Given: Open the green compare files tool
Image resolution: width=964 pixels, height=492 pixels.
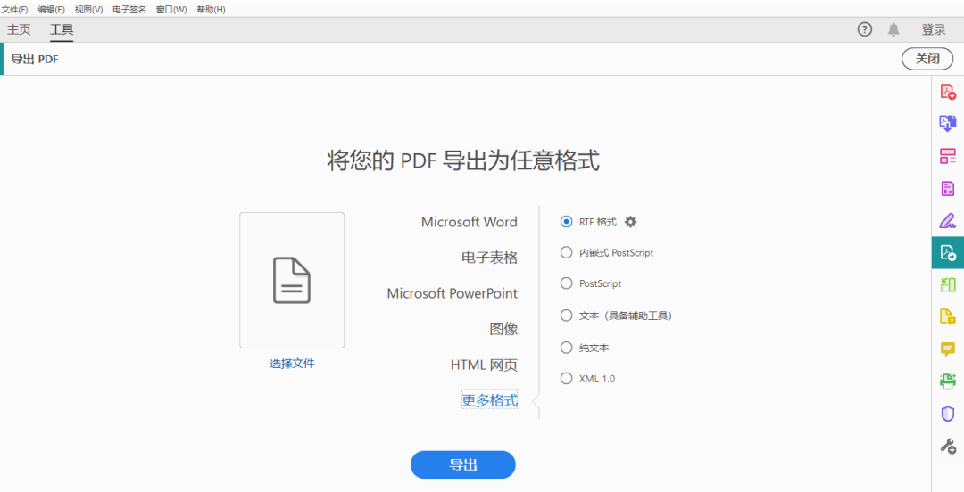Looking at the screenshot, I should coord(947,284).
